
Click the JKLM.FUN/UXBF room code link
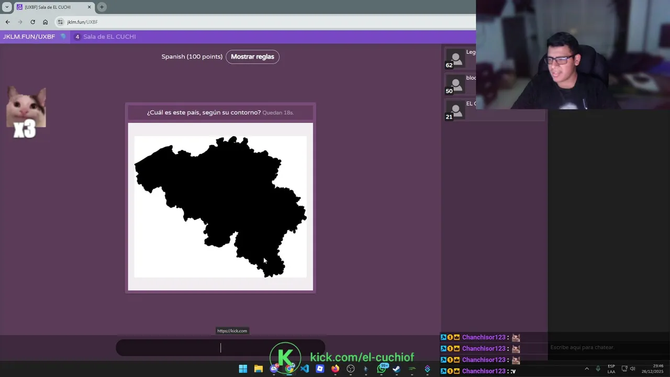(29, 37)
